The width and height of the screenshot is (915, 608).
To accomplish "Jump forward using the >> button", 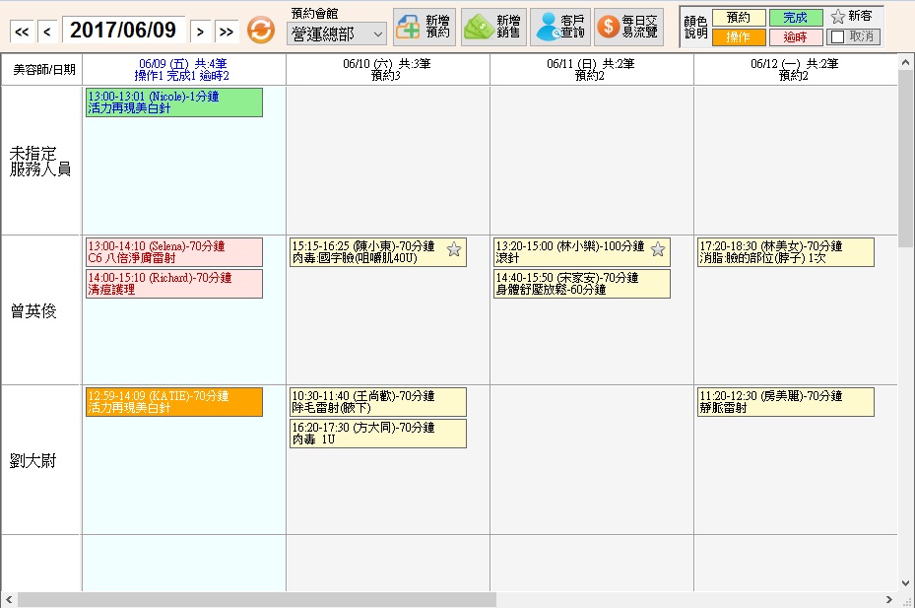I will pyautogui.click(x=227, y=33).
